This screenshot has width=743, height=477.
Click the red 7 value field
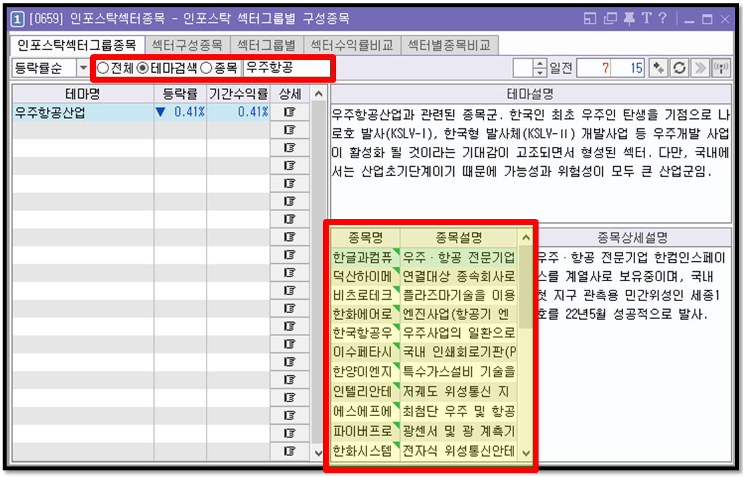(593, 68)
